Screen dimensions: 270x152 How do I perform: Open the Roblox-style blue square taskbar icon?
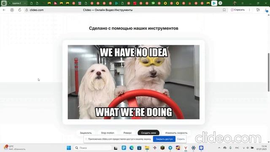pos(201,148)
